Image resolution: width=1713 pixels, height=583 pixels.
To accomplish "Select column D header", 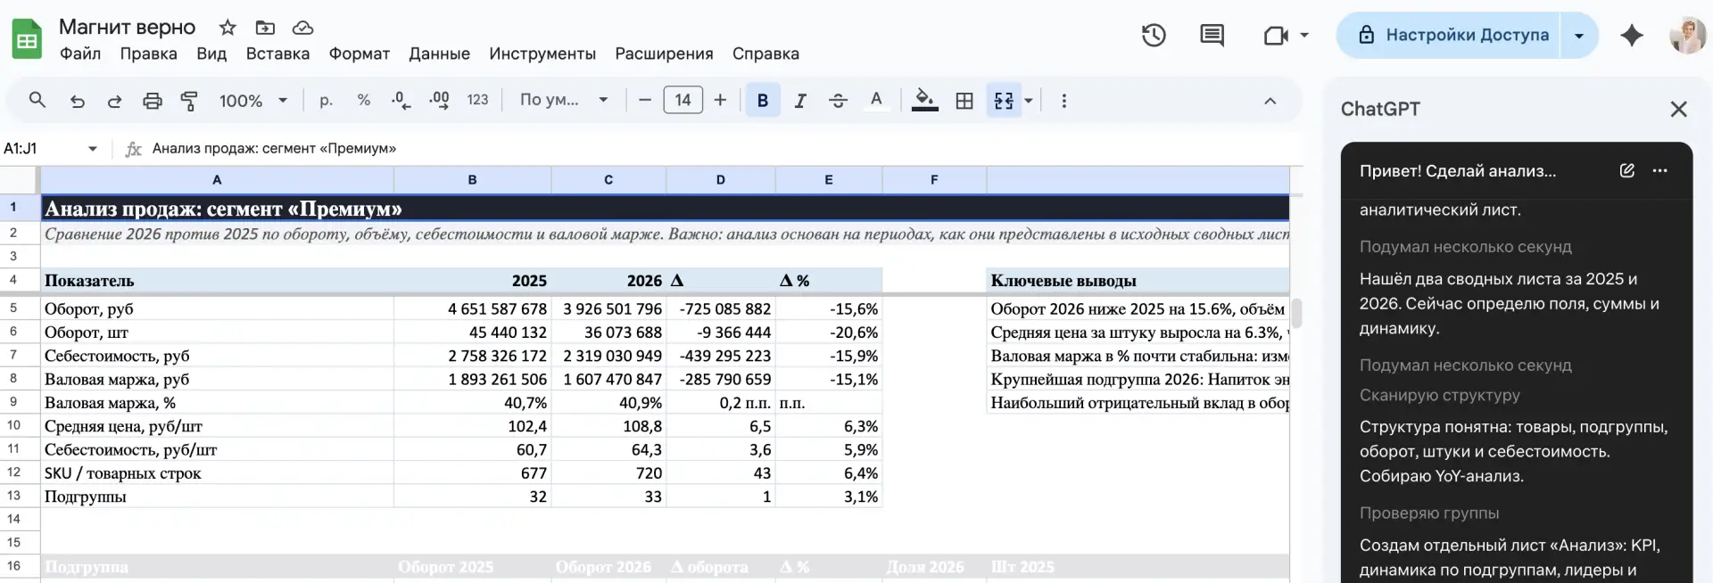I will (x=720, y=180).
